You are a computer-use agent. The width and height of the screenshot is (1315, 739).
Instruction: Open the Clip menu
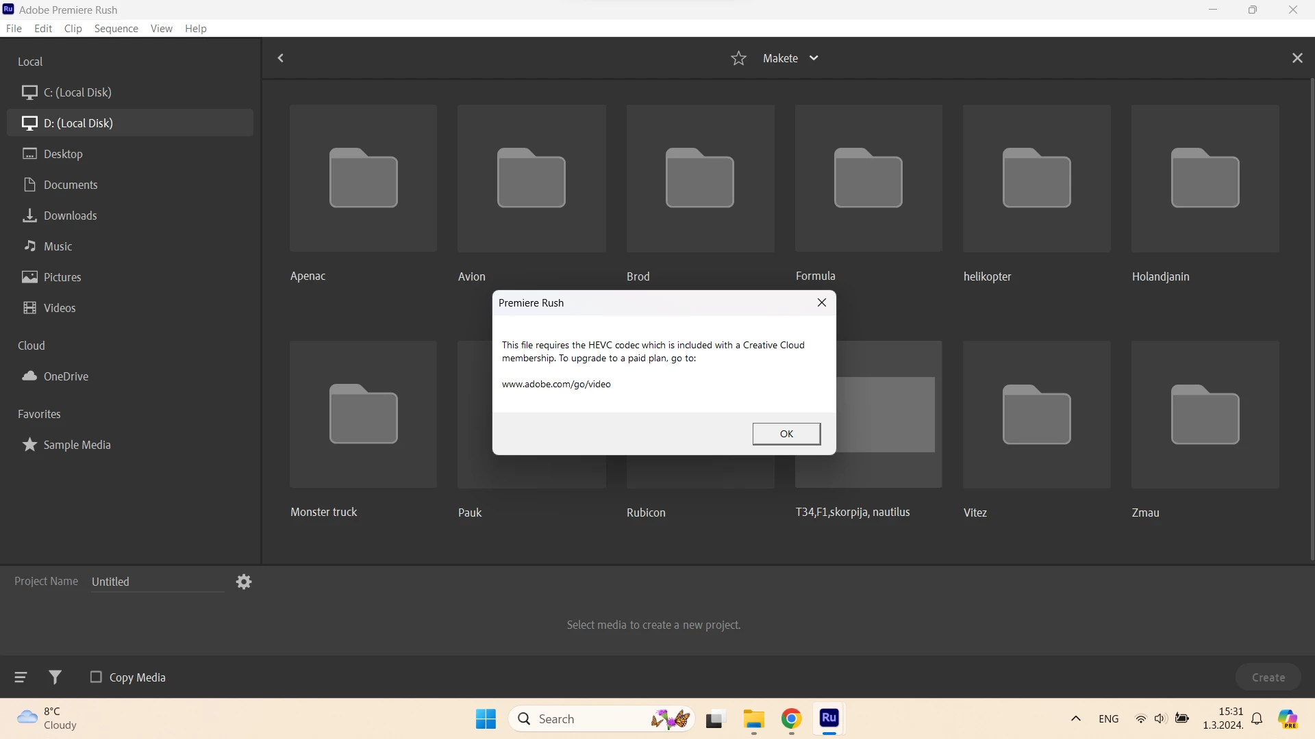pyautogui.click(x=73, y=28)
